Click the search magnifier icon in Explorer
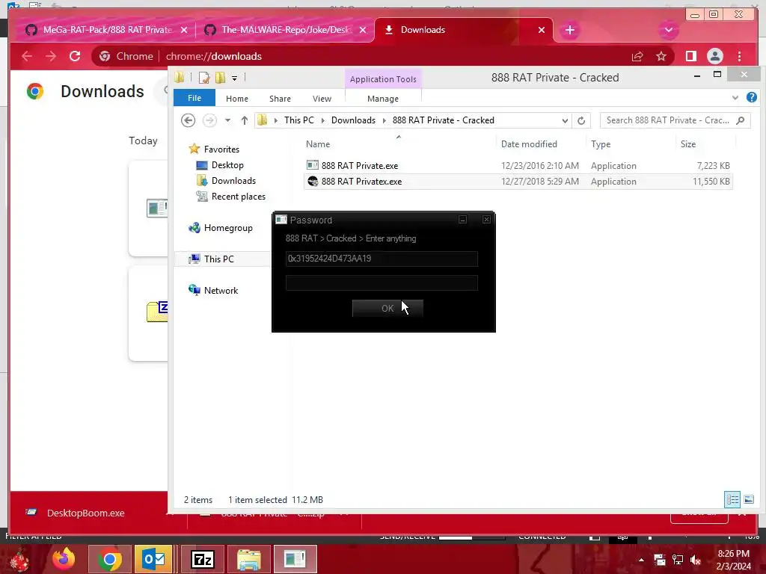Viewport: 766px width, 574px height. tap(741, 120)
